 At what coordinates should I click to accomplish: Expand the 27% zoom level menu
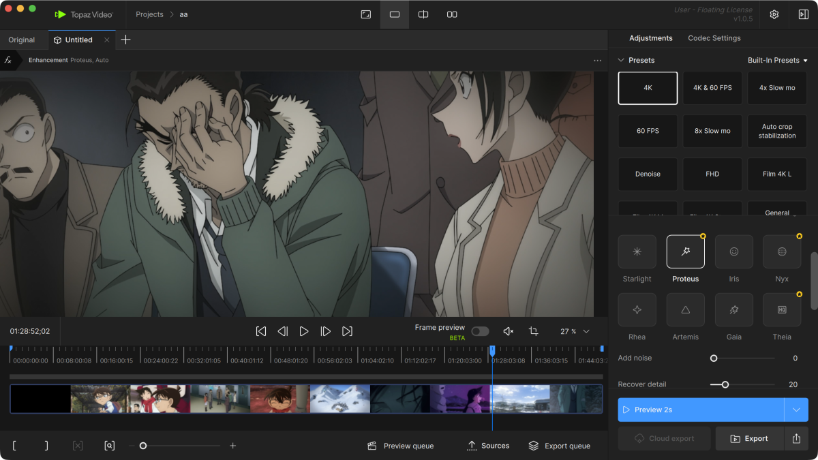586,331
